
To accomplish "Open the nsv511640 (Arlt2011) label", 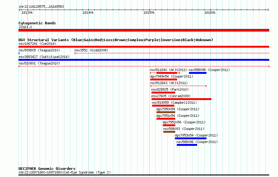I will (x=169, y=70).
